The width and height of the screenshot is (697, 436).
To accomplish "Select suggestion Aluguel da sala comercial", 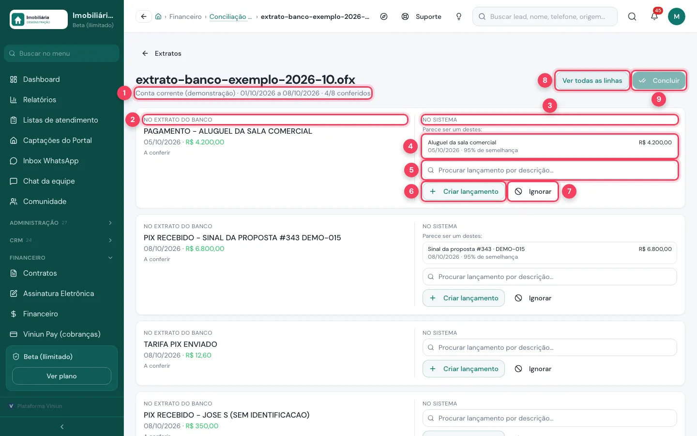I will coord(549,146).
